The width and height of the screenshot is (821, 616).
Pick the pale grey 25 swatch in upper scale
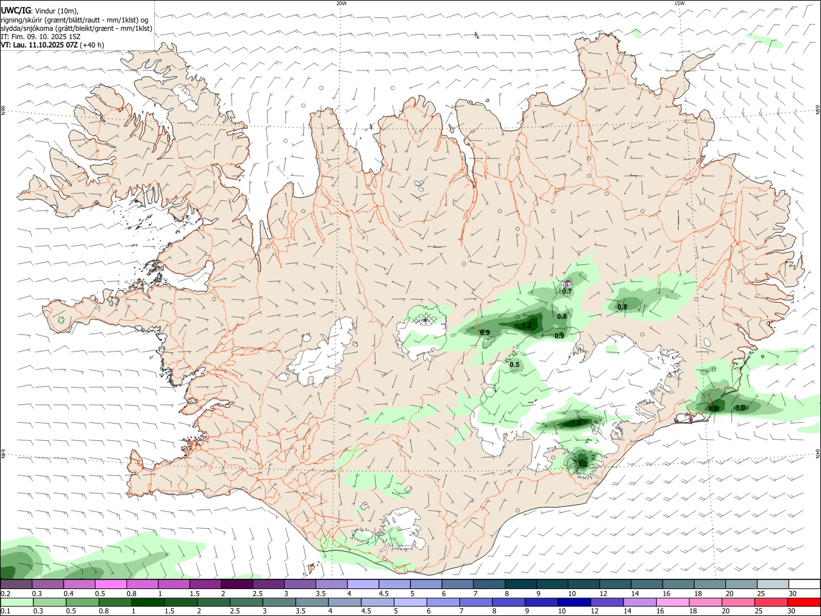coord(773,584)
